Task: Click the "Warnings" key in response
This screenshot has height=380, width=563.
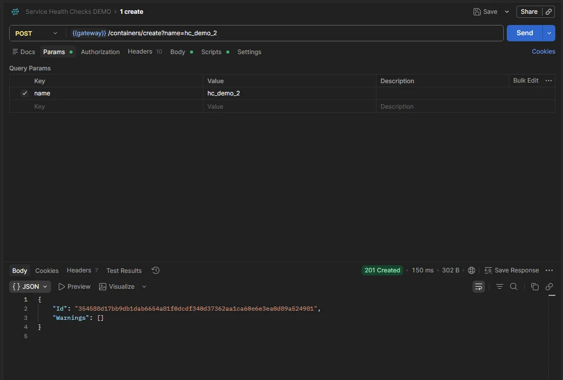Action: pos(71,318)
